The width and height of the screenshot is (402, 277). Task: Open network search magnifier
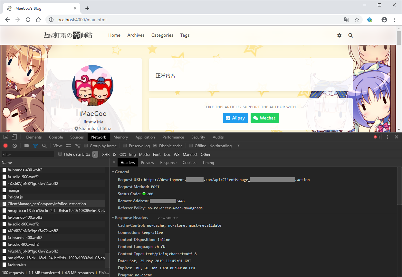[x=44, y=146]
